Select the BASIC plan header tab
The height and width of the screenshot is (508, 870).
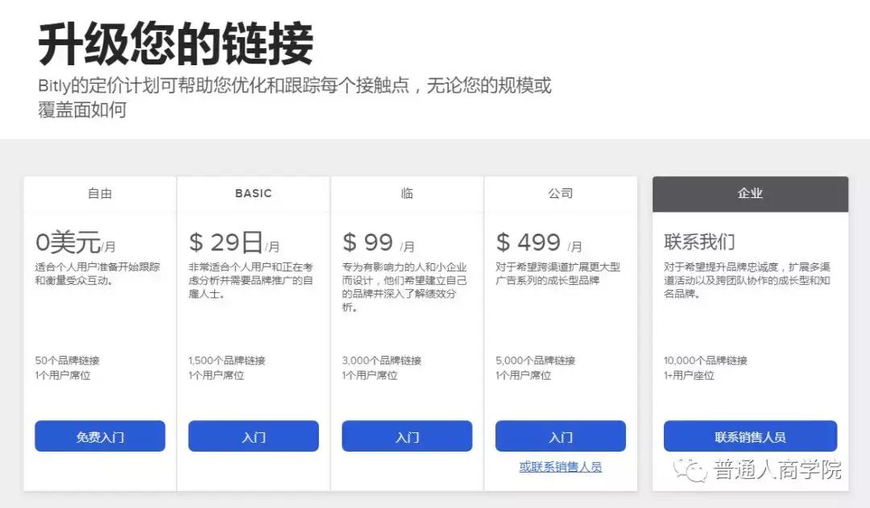tap(253, 193)
